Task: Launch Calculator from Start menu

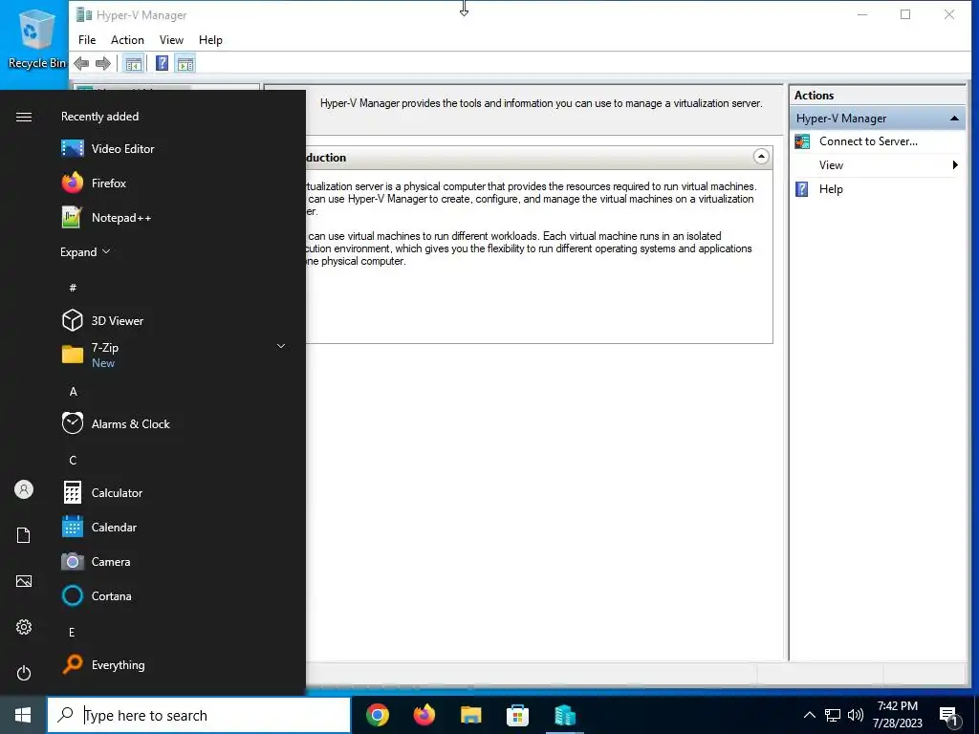Action: (174, 492)
